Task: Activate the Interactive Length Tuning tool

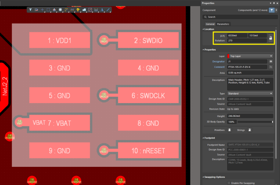Action: [72, 10]
